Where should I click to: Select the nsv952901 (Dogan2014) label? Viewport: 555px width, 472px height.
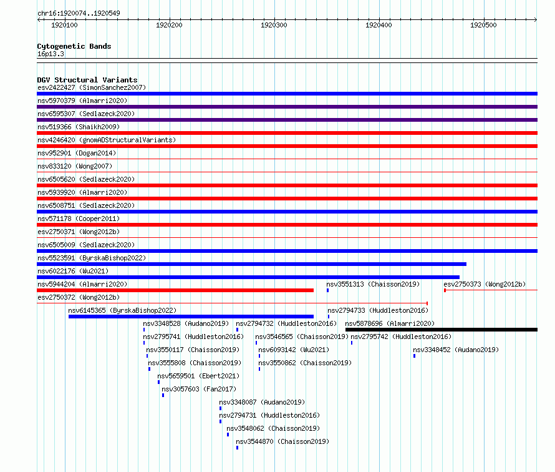[77, 153]
